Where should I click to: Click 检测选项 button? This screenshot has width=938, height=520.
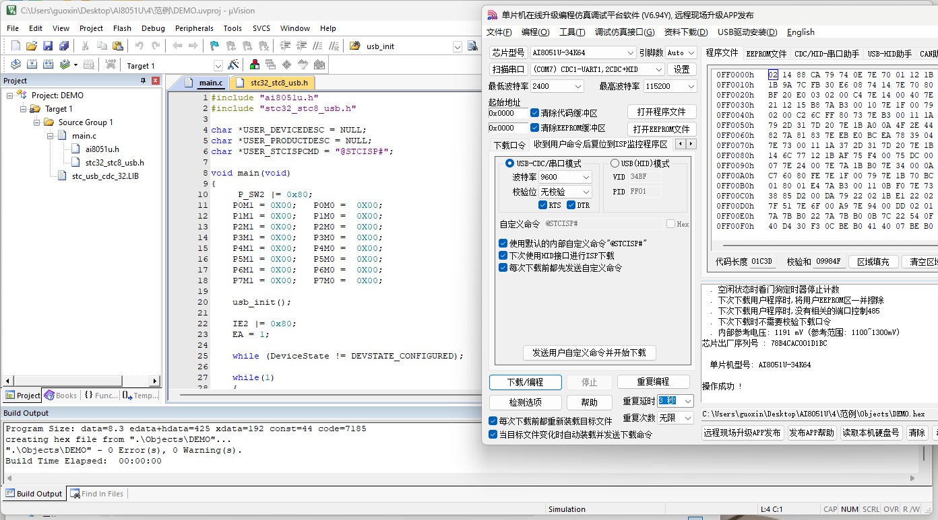[526, 402]
